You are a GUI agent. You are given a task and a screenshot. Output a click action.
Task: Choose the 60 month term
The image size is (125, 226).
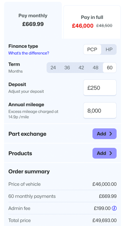(109, 68)
